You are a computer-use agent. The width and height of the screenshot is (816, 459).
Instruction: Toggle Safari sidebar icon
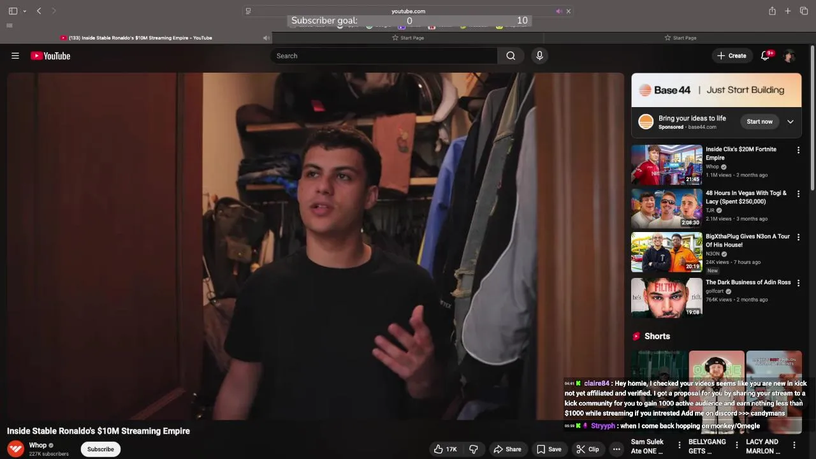(x=13, y=11)
